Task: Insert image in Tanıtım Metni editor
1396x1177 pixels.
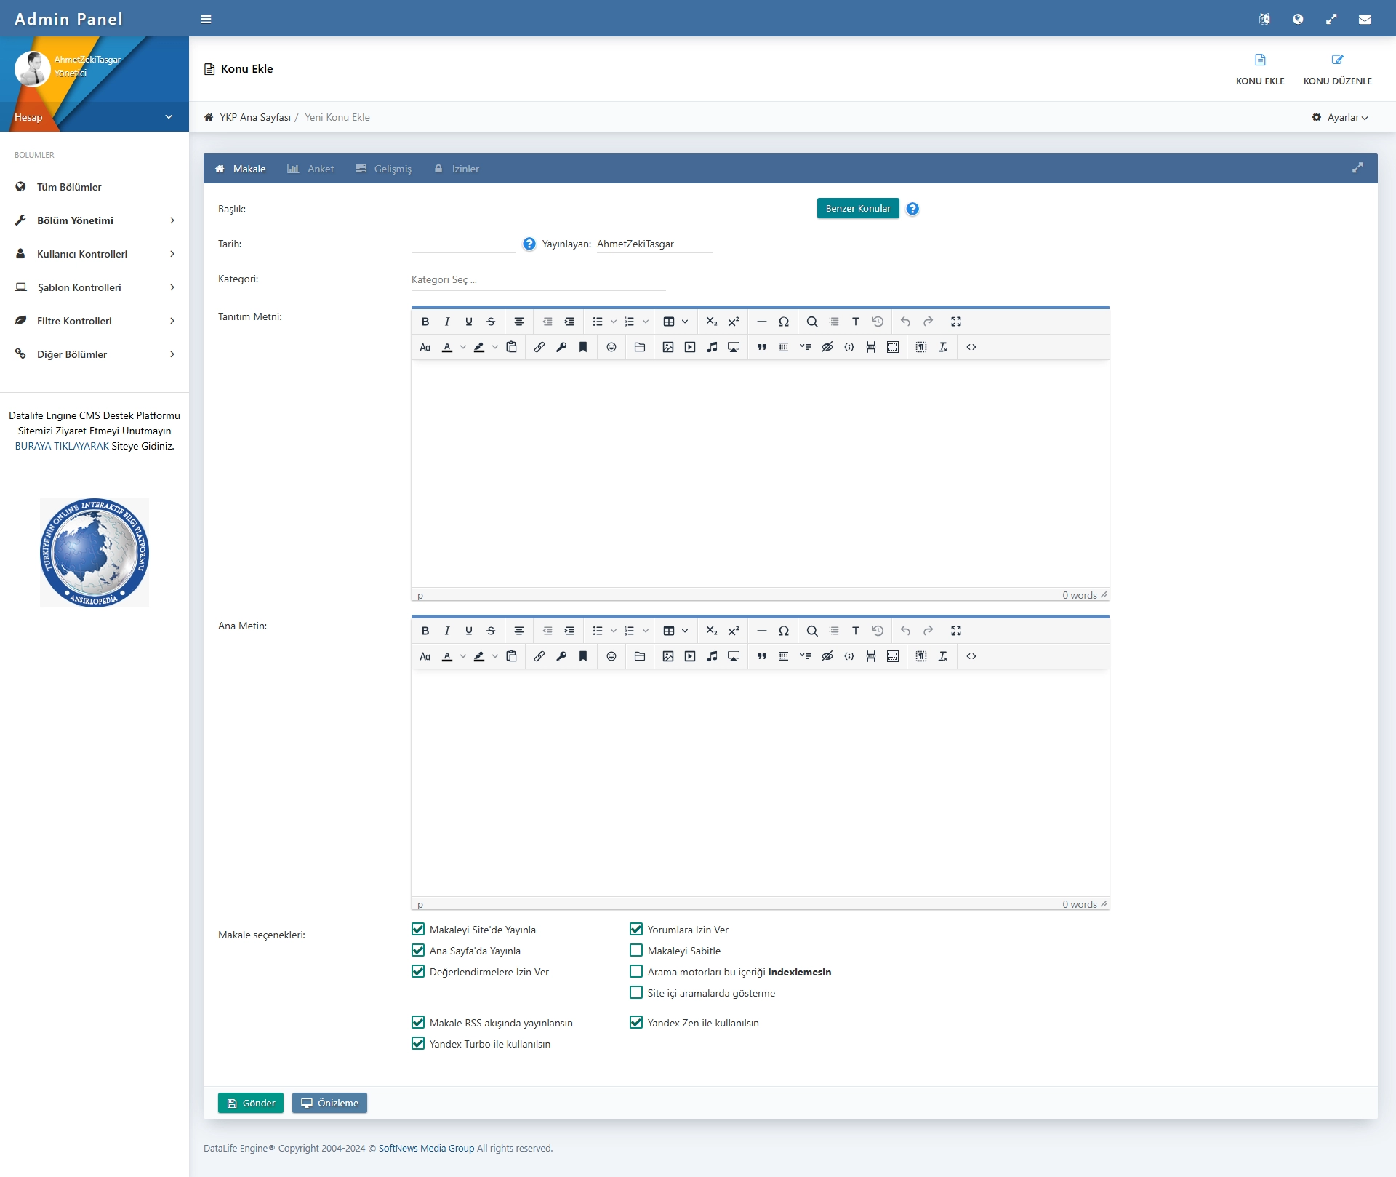Action: (x=668, y=347)
